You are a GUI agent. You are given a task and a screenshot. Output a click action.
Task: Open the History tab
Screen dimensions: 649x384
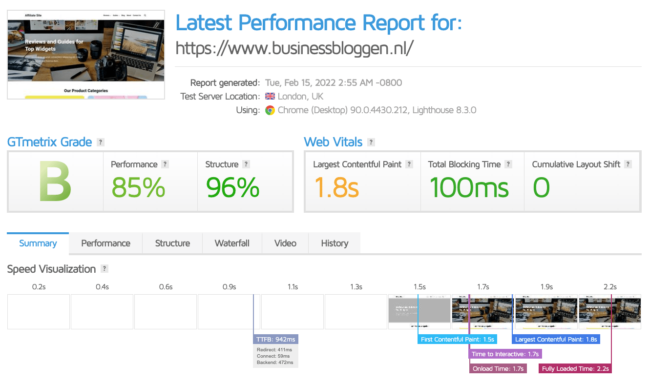click(335, 243)
